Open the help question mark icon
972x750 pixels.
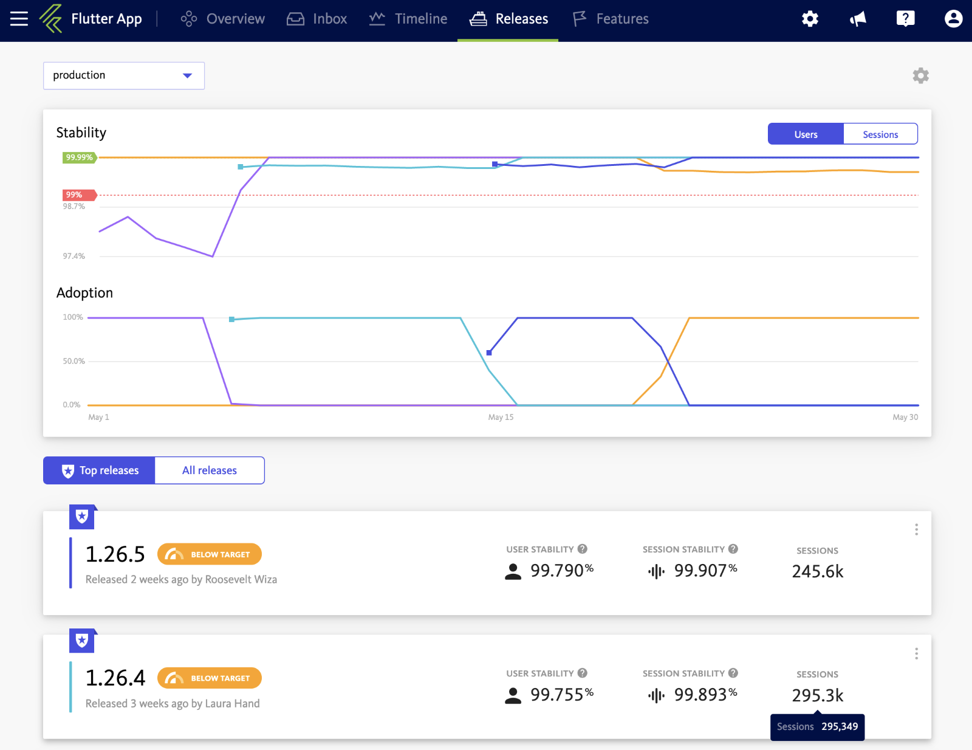point(905,19)
